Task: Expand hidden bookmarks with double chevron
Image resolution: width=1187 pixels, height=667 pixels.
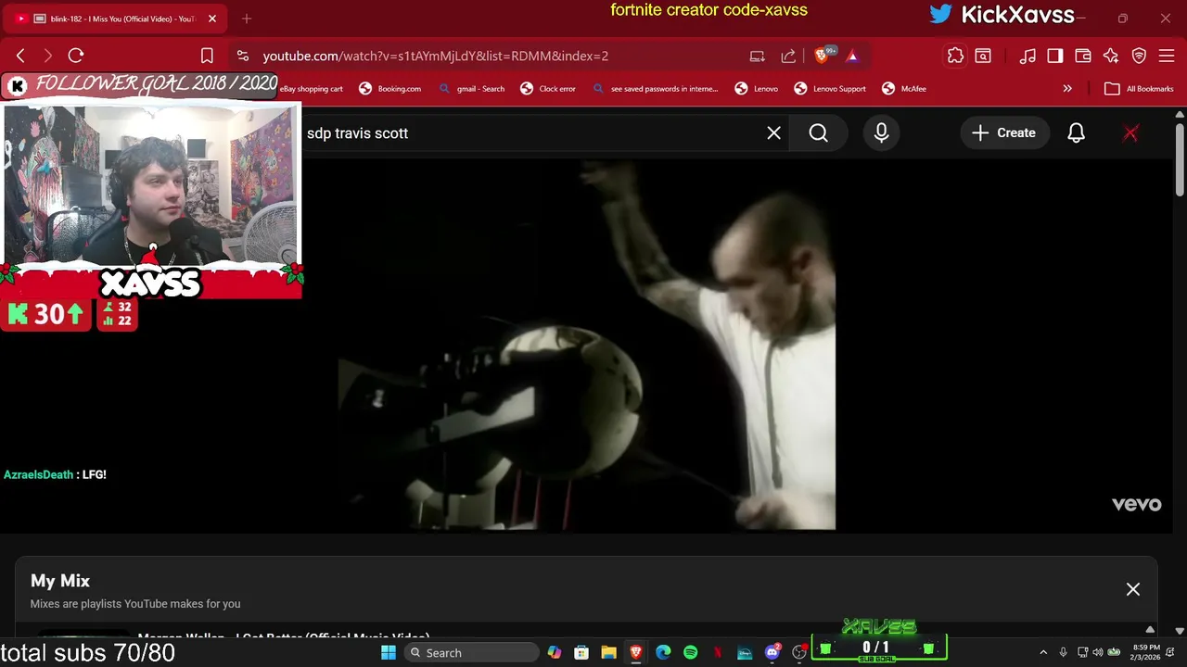Action: 1067,89
